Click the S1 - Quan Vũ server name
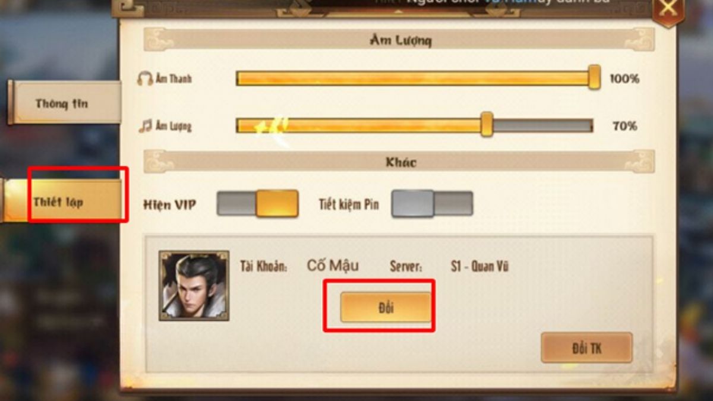The width and height of the screenshot is (713, 401). click(x=479, y=267)
